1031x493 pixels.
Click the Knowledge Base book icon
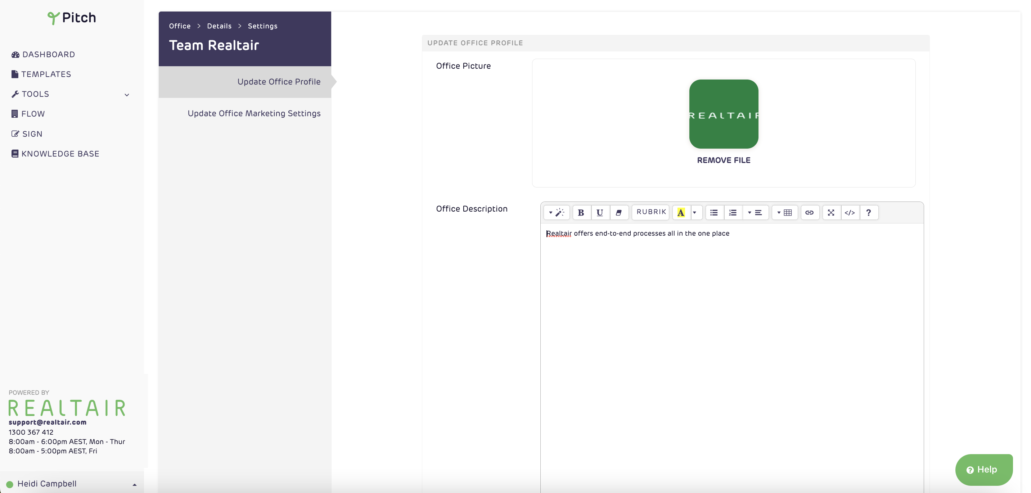[x=15, y=154]
